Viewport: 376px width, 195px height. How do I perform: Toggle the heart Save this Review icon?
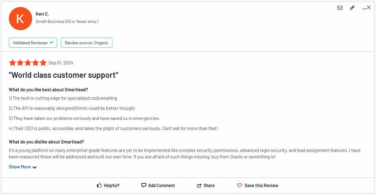tap(240, 185)
